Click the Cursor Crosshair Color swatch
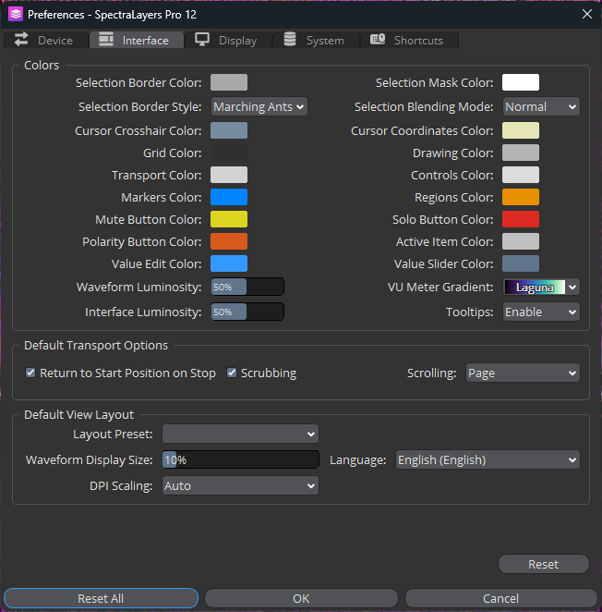 point(229,130)
